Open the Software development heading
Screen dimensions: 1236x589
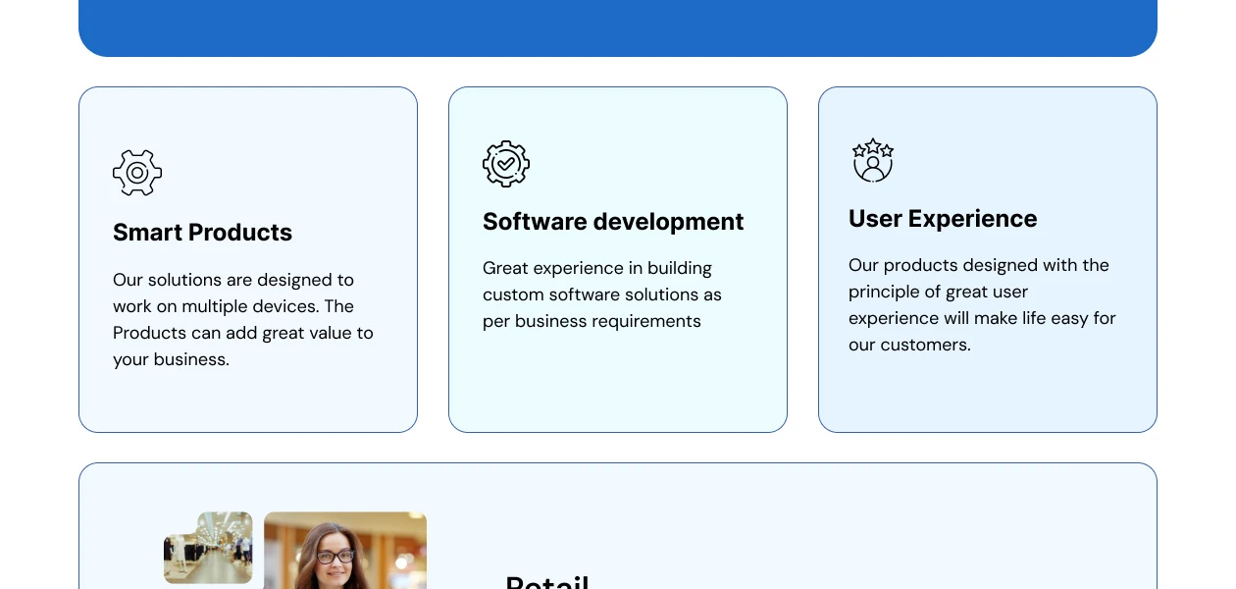[613, 222]
